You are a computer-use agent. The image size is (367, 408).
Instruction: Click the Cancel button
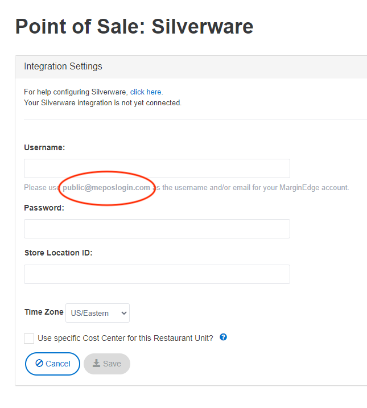[x=52, y=364]
